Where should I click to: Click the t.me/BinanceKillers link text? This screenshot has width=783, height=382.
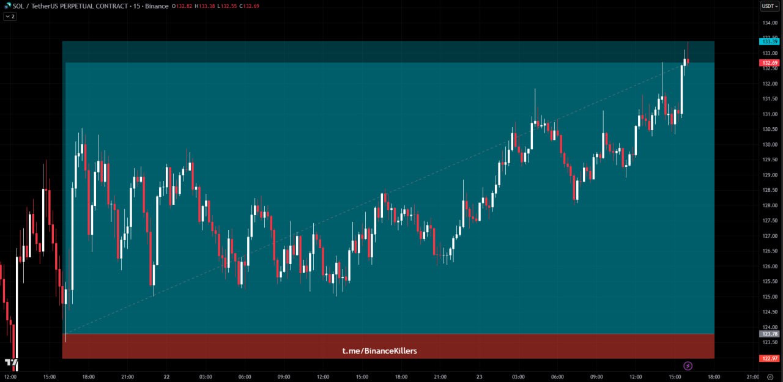coord(379,351)
